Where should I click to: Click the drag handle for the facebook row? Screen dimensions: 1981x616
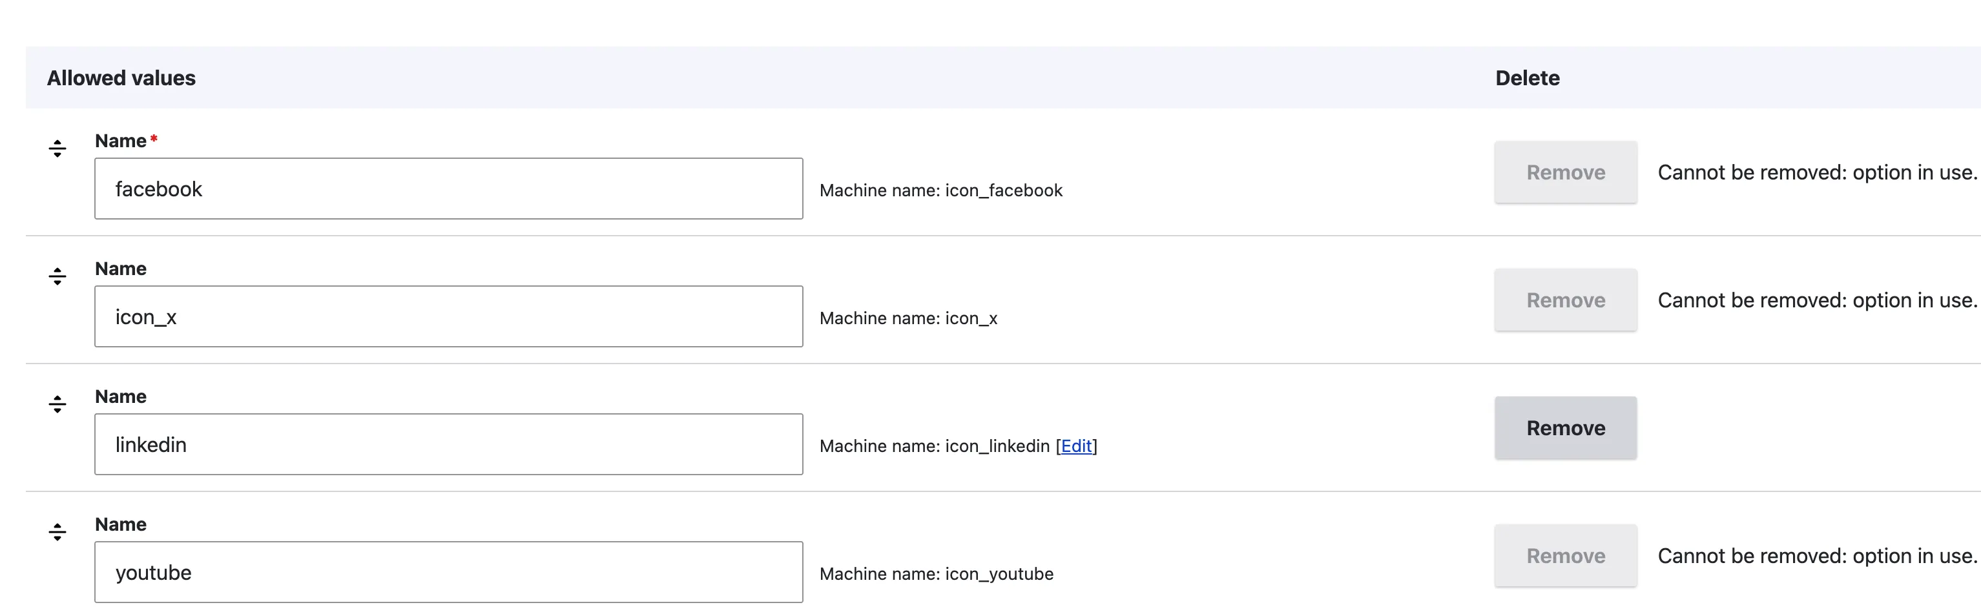57,149
